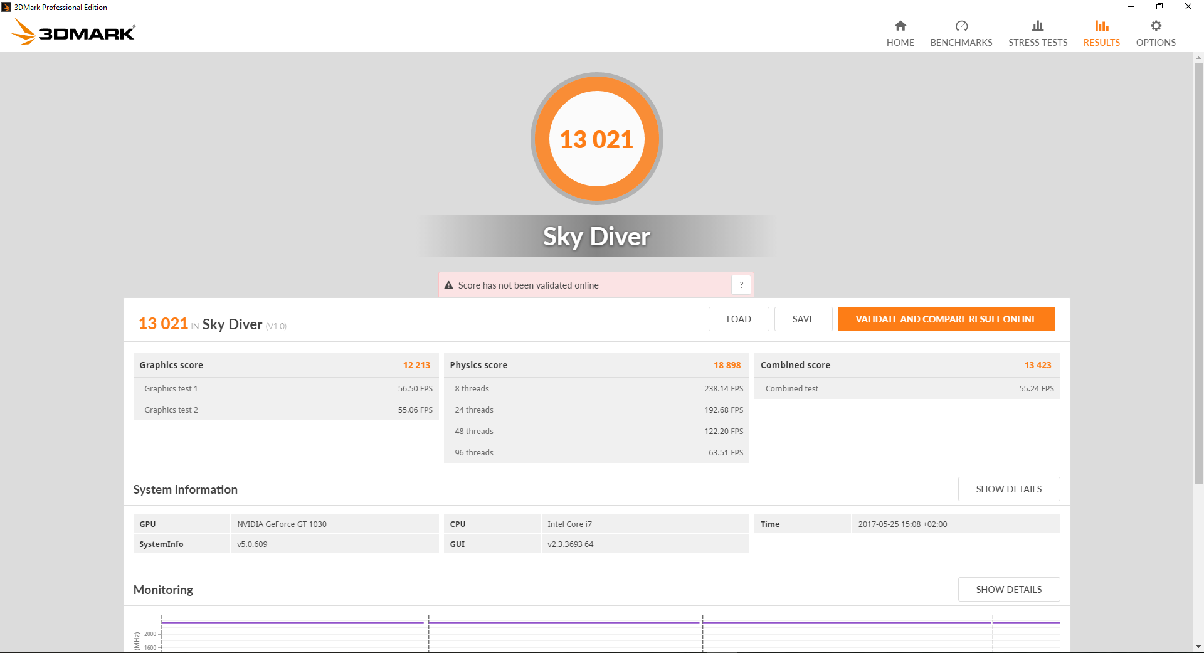Viewport: 1204px width, 653px height.
Task: Open the HOME tab label
Action: (x=900, y=43)
